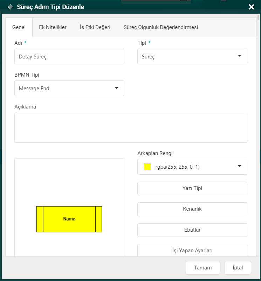
Task: Cancel using the İptal button
Action: 238,268
